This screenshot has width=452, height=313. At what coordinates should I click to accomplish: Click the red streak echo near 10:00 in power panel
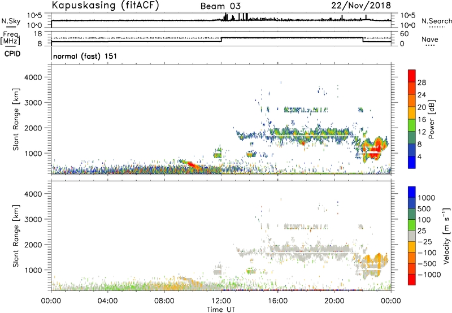193,165
